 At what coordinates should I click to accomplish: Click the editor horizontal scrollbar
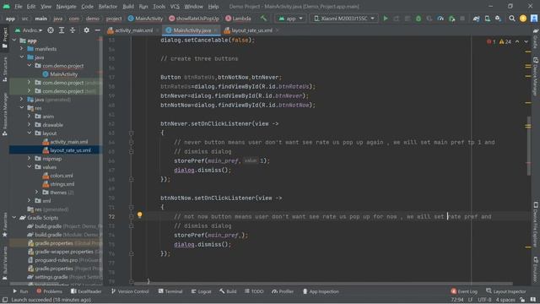323,284
